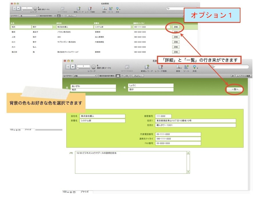
Task: Click 詳細 button for 海江田 row
Action: point(176,52)
